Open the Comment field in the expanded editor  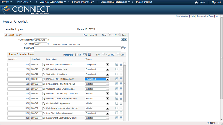122,48
